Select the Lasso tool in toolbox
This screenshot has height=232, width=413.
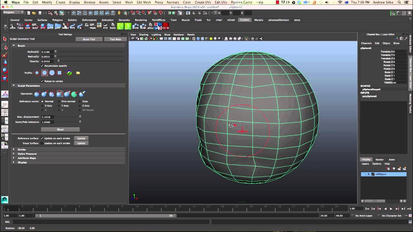point(5,47)
